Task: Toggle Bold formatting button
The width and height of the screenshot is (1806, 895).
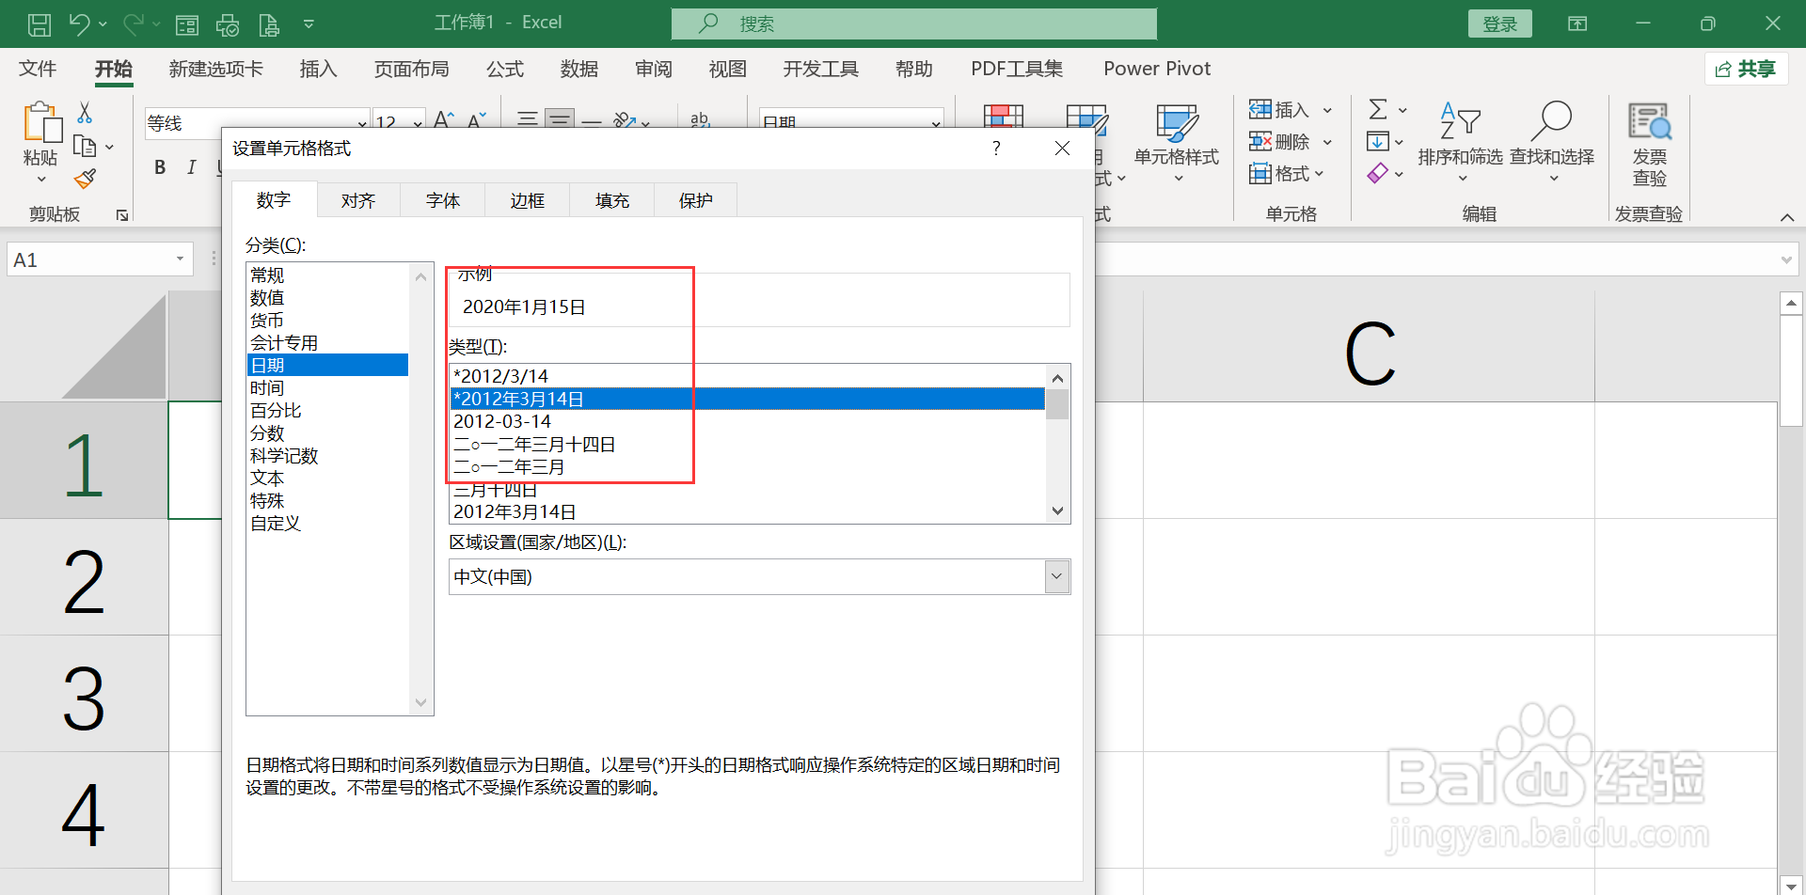Action: [x=160, y=167]
